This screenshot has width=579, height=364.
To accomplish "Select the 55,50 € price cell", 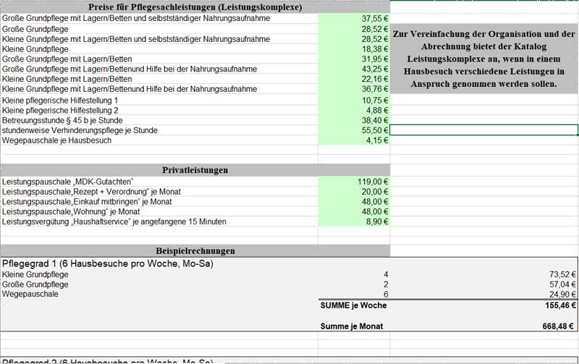I will click(x=354, y=130).
